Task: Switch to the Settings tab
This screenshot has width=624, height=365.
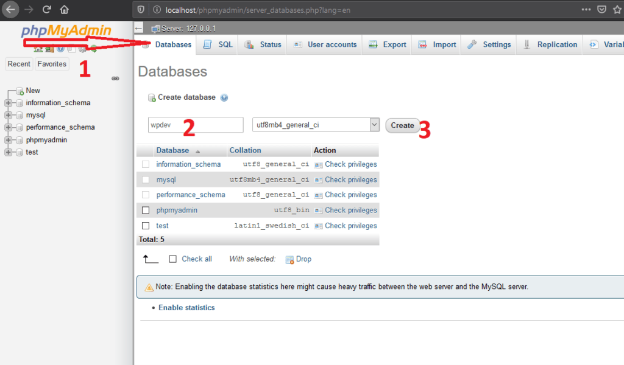Action: click(x=489, y=44)
